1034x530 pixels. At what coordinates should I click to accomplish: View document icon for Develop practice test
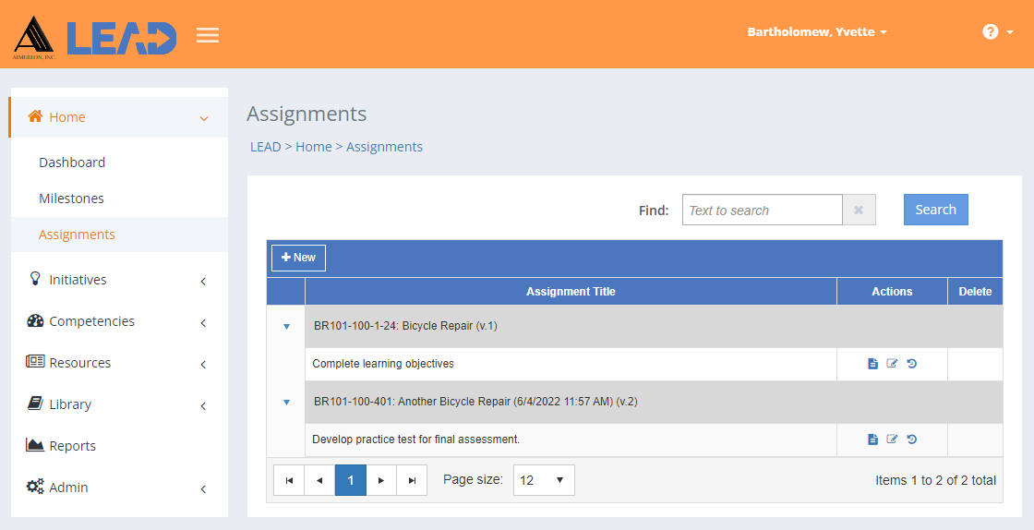coord(872,440)
